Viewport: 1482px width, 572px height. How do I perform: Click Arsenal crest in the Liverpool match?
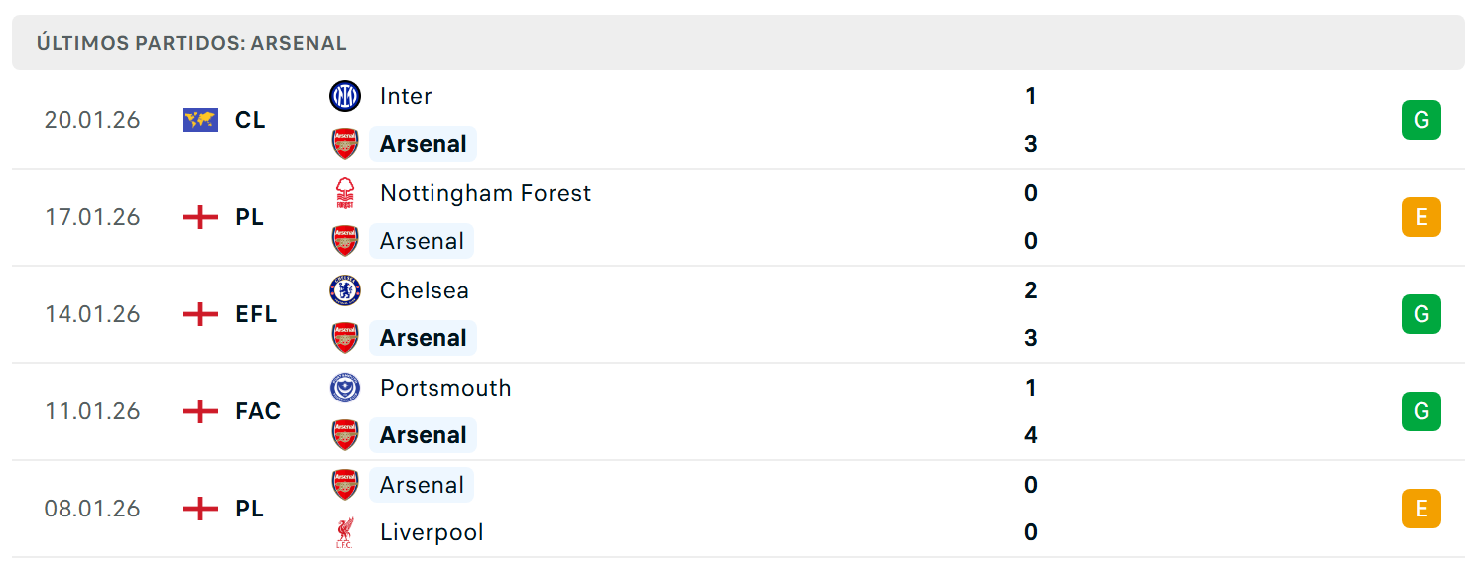tap(345, 485)
